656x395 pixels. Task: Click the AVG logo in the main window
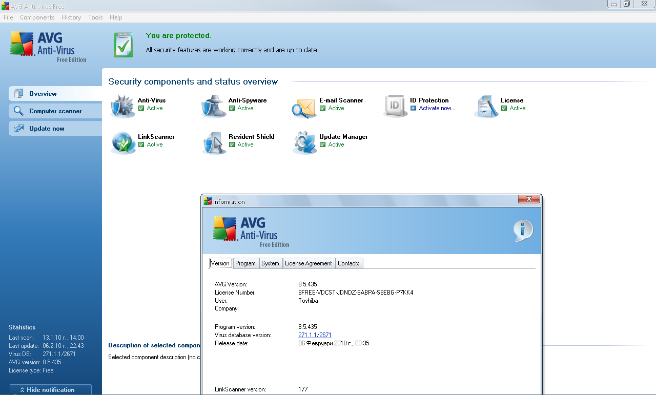pos(48,47)
